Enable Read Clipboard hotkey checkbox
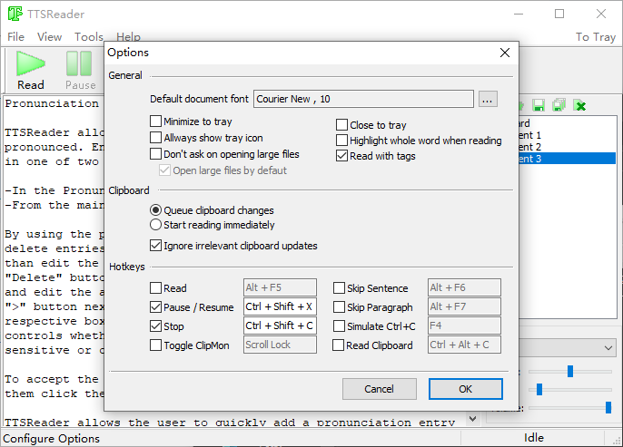Image resolution: width=623 pixels, height=447 pixels. (338, 345)
